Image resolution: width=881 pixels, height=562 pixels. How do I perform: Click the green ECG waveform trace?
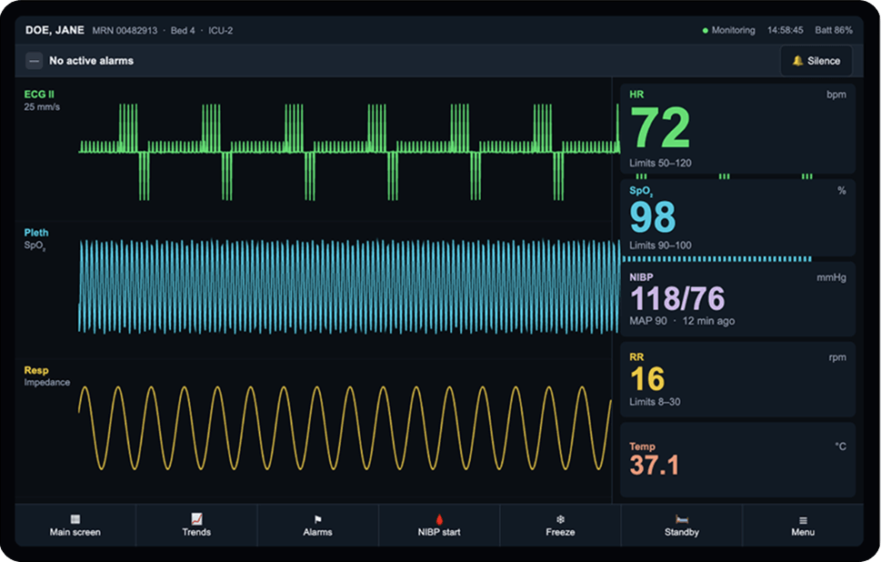click(x=349, y=152)
